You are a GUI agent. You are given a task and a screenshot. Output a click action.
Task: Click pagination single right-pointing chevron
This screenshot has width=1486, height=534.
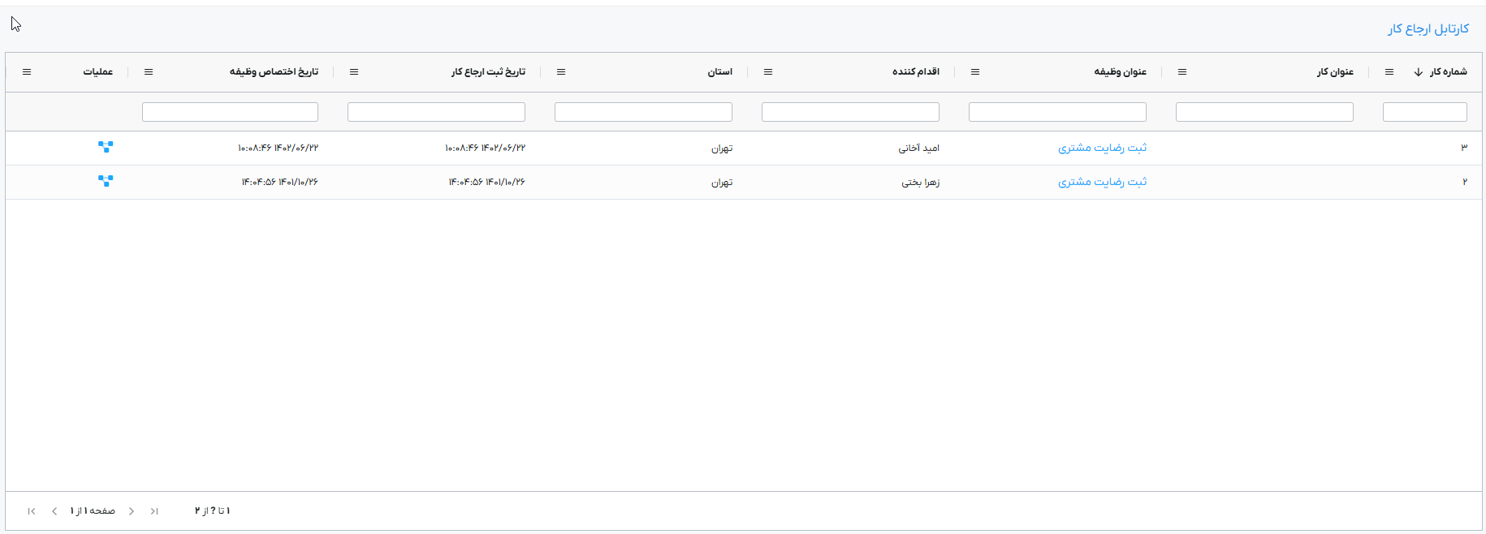pos(132,511)
